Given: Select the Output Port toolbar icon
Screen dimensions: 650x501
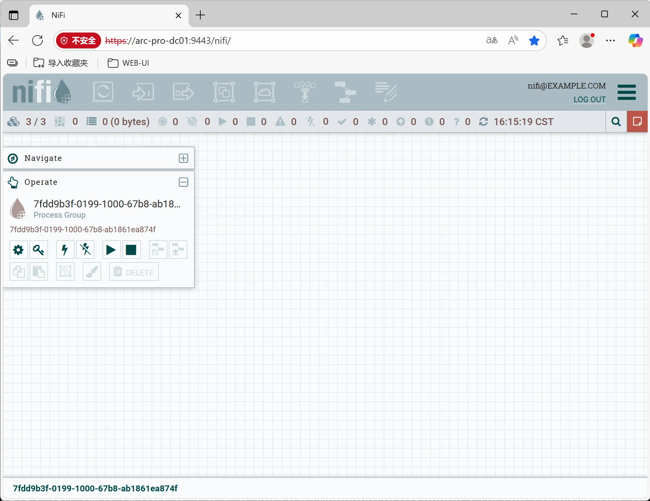Looking at the screenshot, I should (183, 92).
